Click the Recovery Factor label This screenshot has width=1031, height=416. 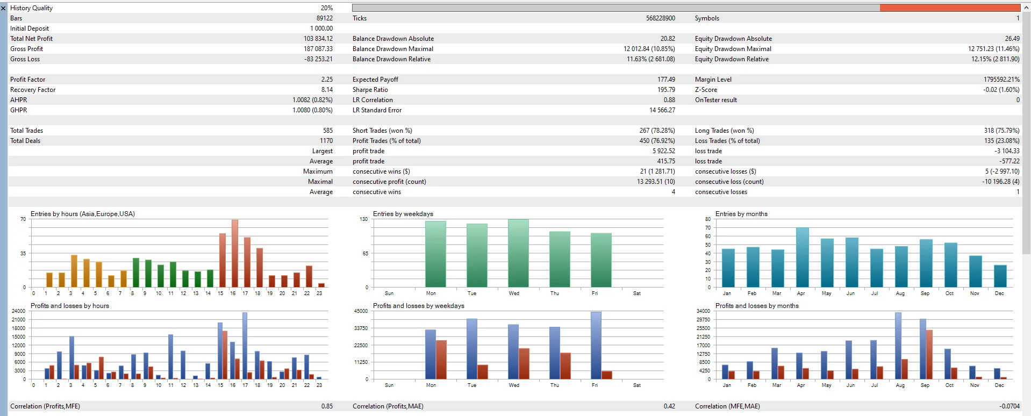(33, 90)
